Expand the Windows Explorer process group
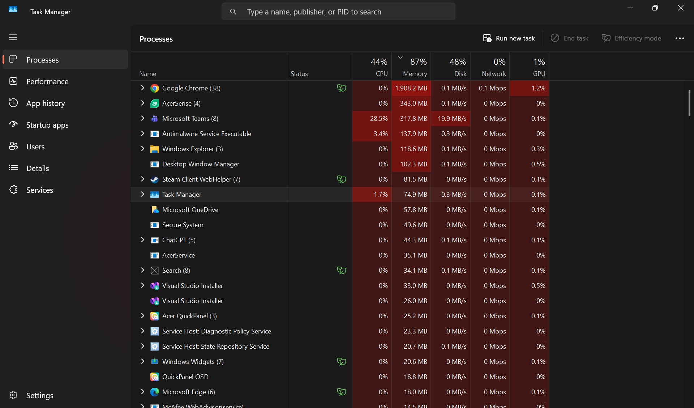The width and height of the screenshot is (694, 408). pyautogui.click(x=142, y=149)
